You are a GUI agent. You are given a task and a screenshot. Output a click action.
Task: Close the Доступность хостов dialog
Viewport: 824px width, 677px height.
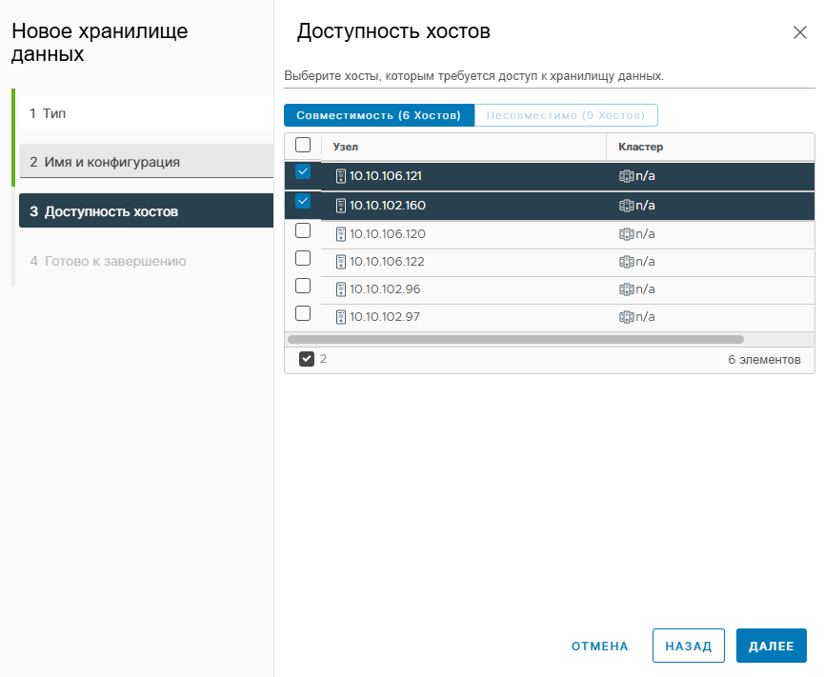pyautogui.click(x=800, y=32)
